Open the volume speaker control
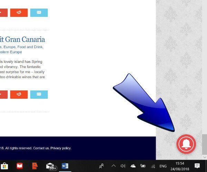The image size is (207, 172). click(123, 166)
